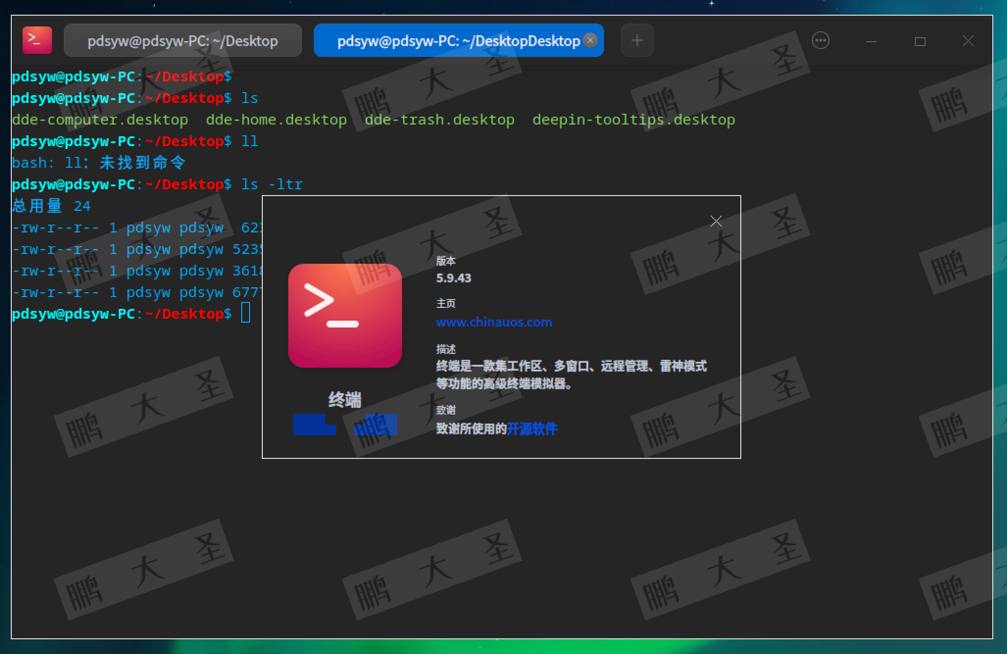
Task: Click the cursor box at the last prompt
Action: 246,313
